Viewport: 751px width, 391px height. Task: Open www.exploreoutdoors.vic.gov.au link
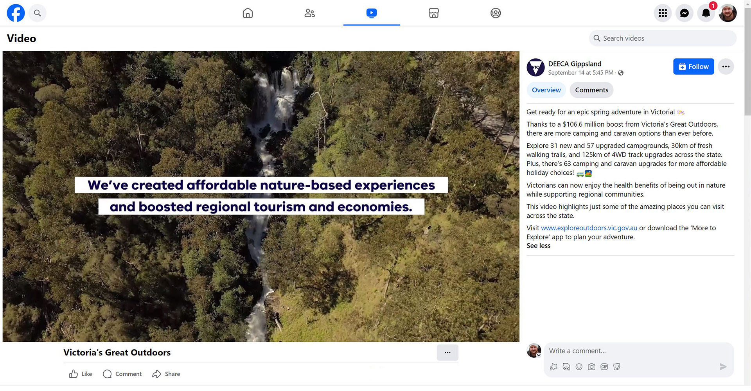click(x=589, y=228)
